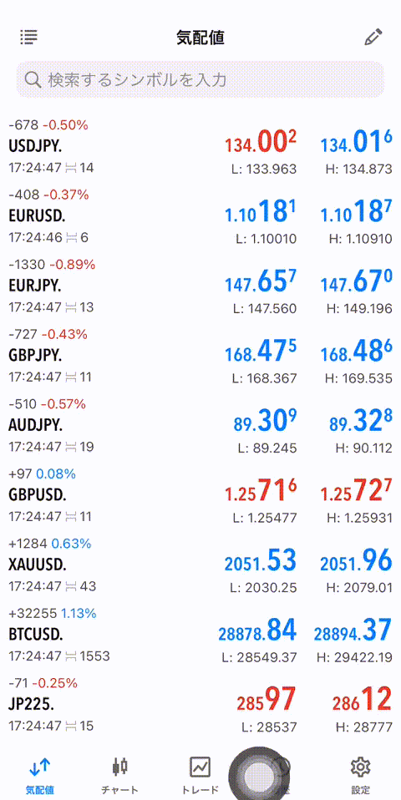Tap the pencil edit icon
This screenshot has width=401, height=800.
coord(373,38)
